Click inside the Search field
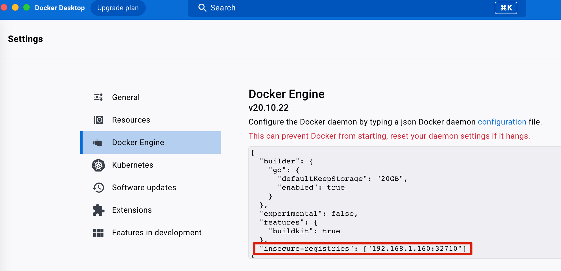The height and width of the screenshot is (271, 561). [282, 8]
